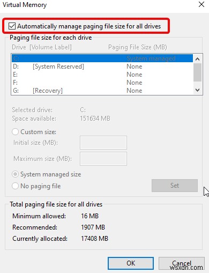The width and height of the screenshot is (209, 273).
Task: Select drive G: Recovery row
Action: 102,91
